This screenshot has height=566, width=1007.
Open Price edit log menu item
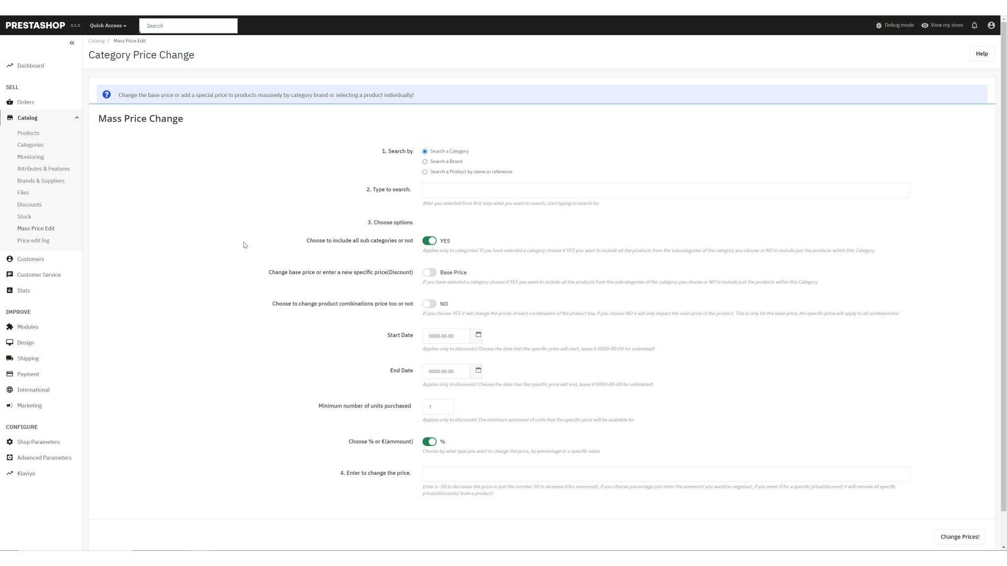(x=33, y=241)
